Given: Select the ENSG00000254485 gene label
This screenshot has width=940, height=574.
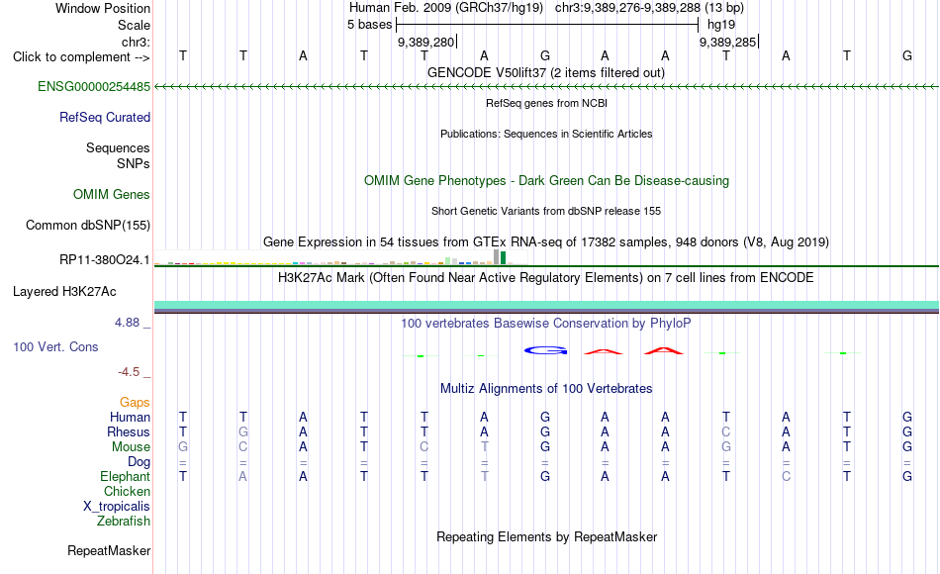Looking at the screenshot, I should coord(94,86).
